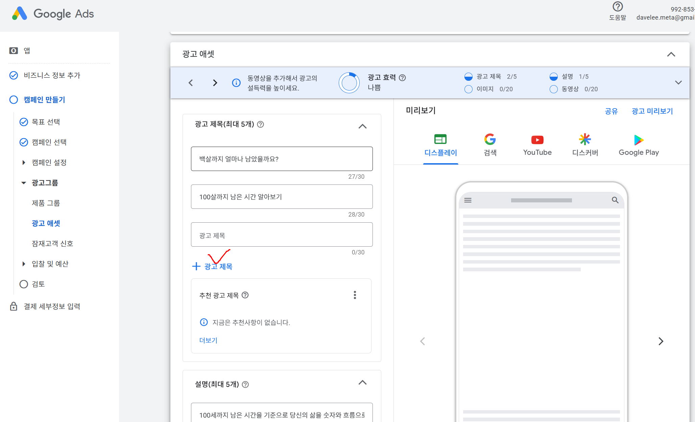The height and width of the screenshot is (422, 695).
Task: Switch to the Google Play preview tab
Action: coord(639,145)
